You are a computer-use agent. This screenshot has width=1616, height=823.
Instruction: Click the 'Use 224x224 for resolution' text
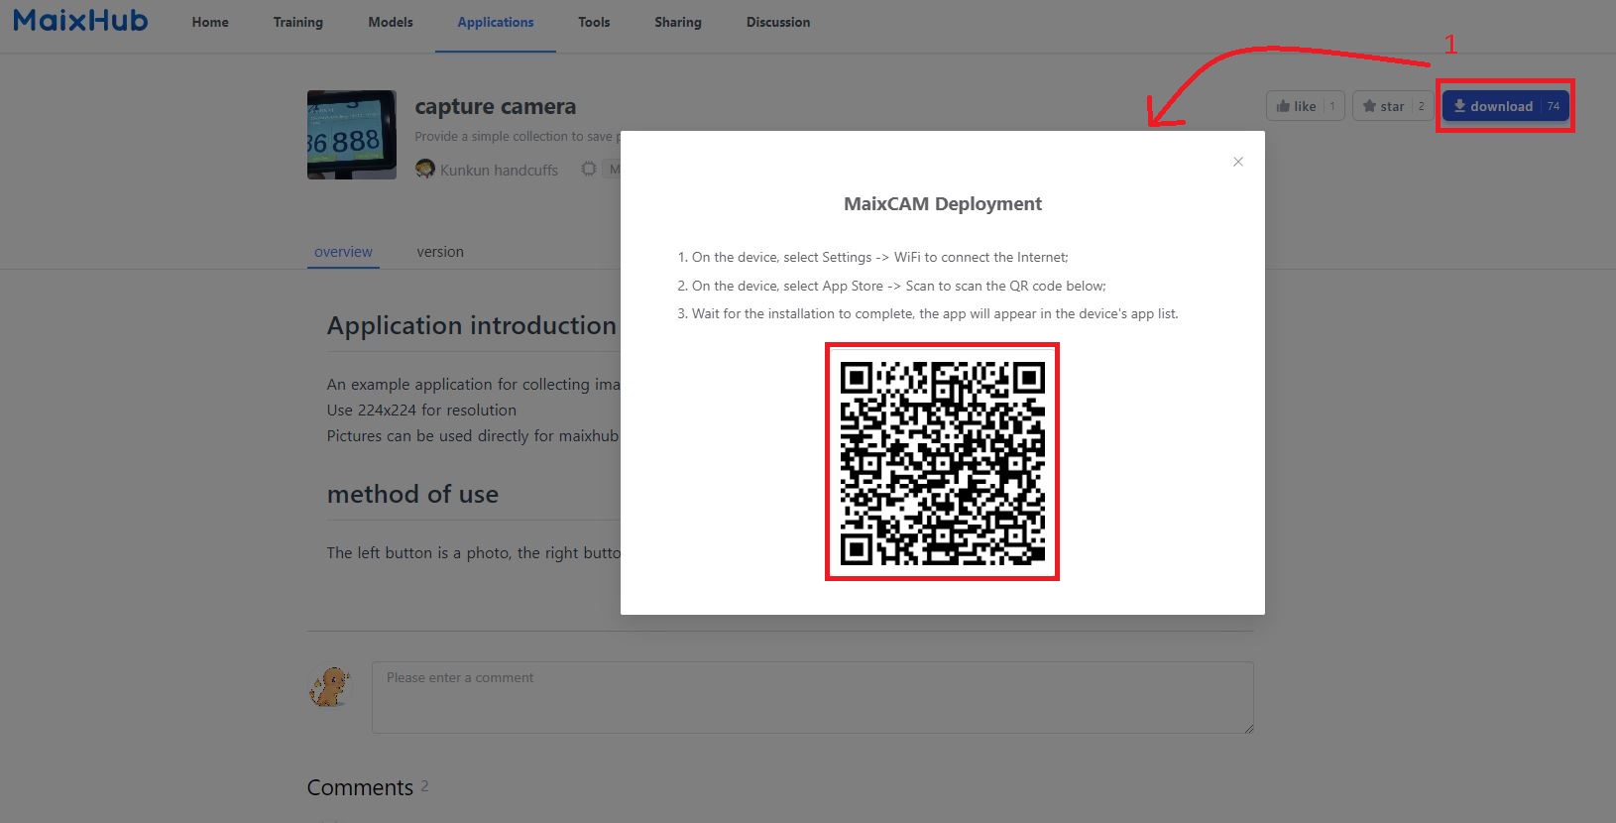tap(421, 410)
